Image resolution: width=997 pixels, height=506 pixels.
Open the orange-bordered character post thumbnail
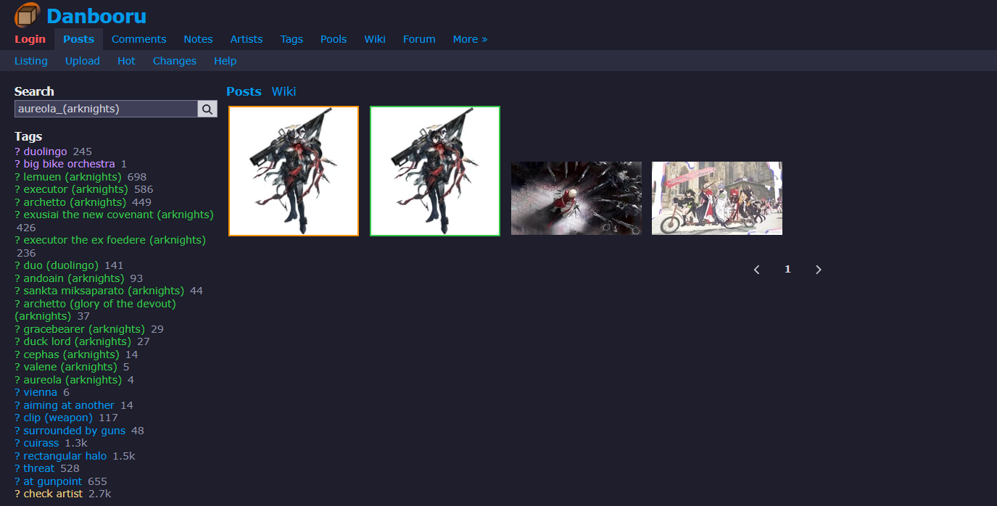point(294,171)
